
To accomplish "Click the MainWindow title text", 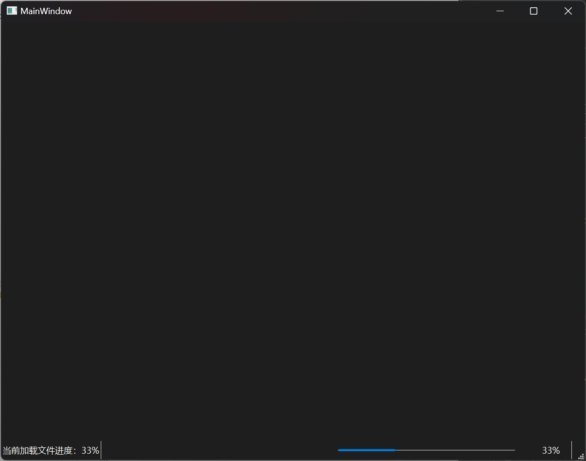I will click(x=46, y=11).
